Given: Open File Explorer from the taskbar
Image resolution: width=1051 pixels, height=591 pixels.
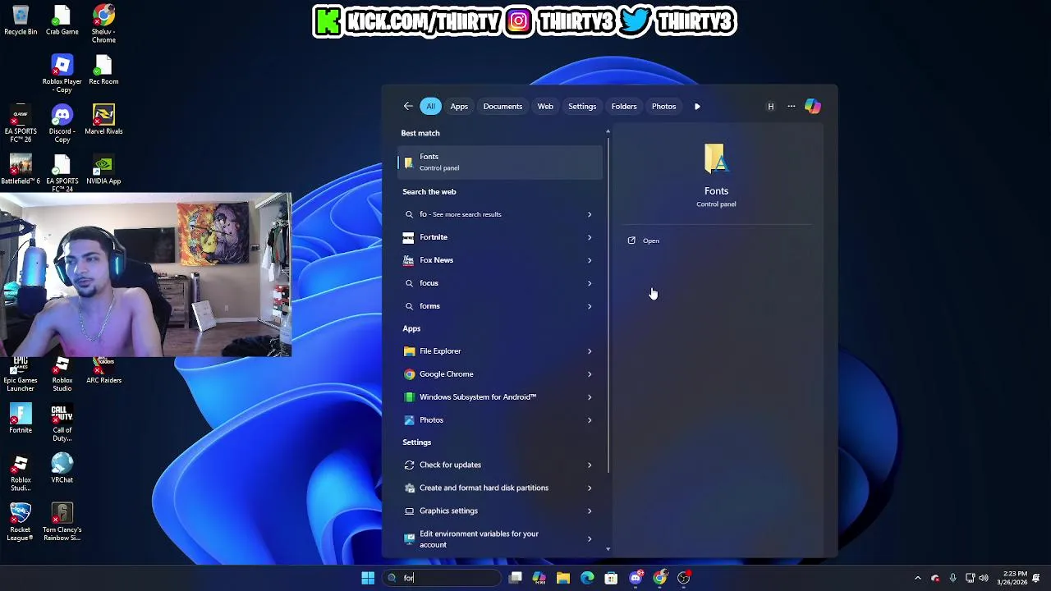Looking at the screenshot, I should pos(563,578).
